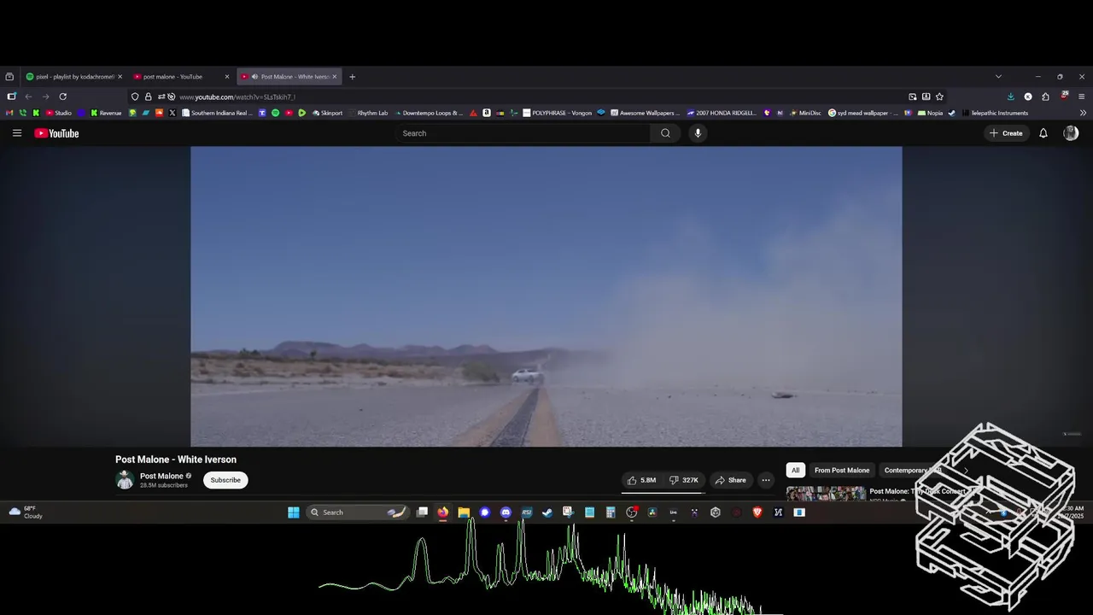The image size is (1093, 615).
Task: Click the padlock site info icon
Action: coord(148,97)
